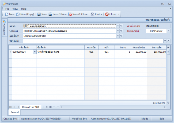Click the (Admin) Administrator receiver field
This screenshot has height=123, width=174.
click(x=70, y=36)
